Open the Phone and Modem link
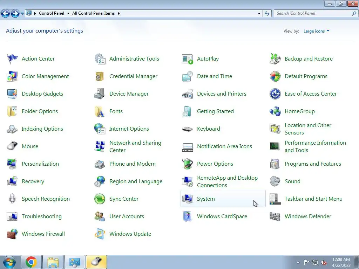Image resolution: width=359 pixels, height=269 pixels. click(x=132, y=164)
